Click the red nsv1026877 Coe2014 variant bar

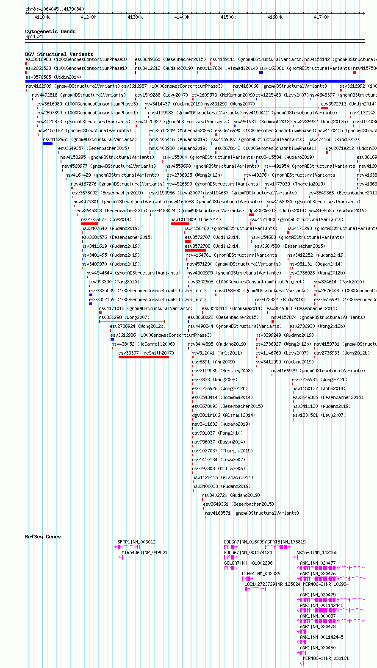click(x=89, y=224)
